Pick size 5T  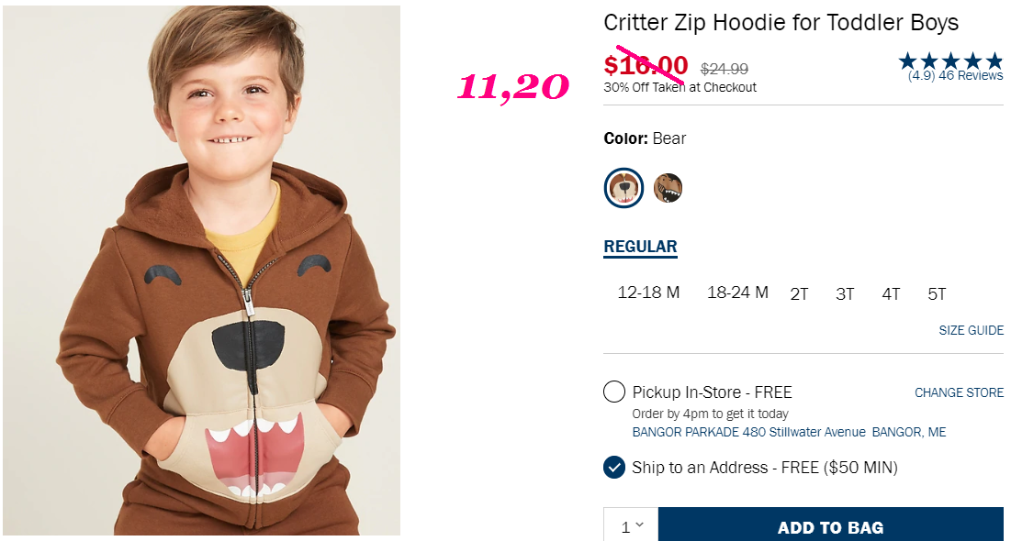tap(937, 294)
